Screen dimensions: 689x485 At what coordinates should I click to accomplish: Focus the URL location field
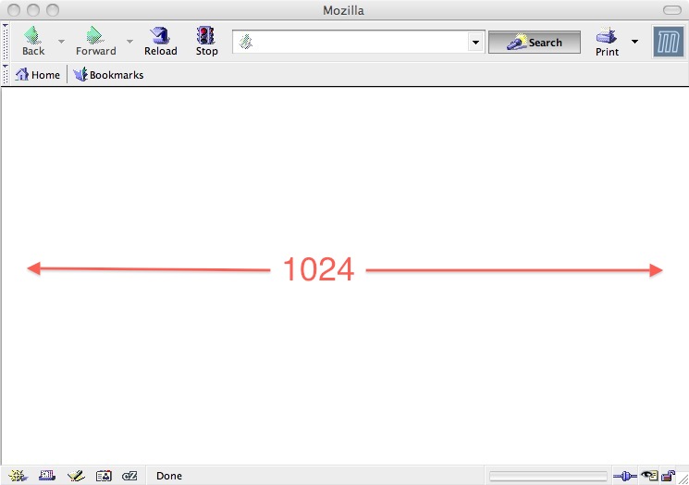(x=361, y=43)
